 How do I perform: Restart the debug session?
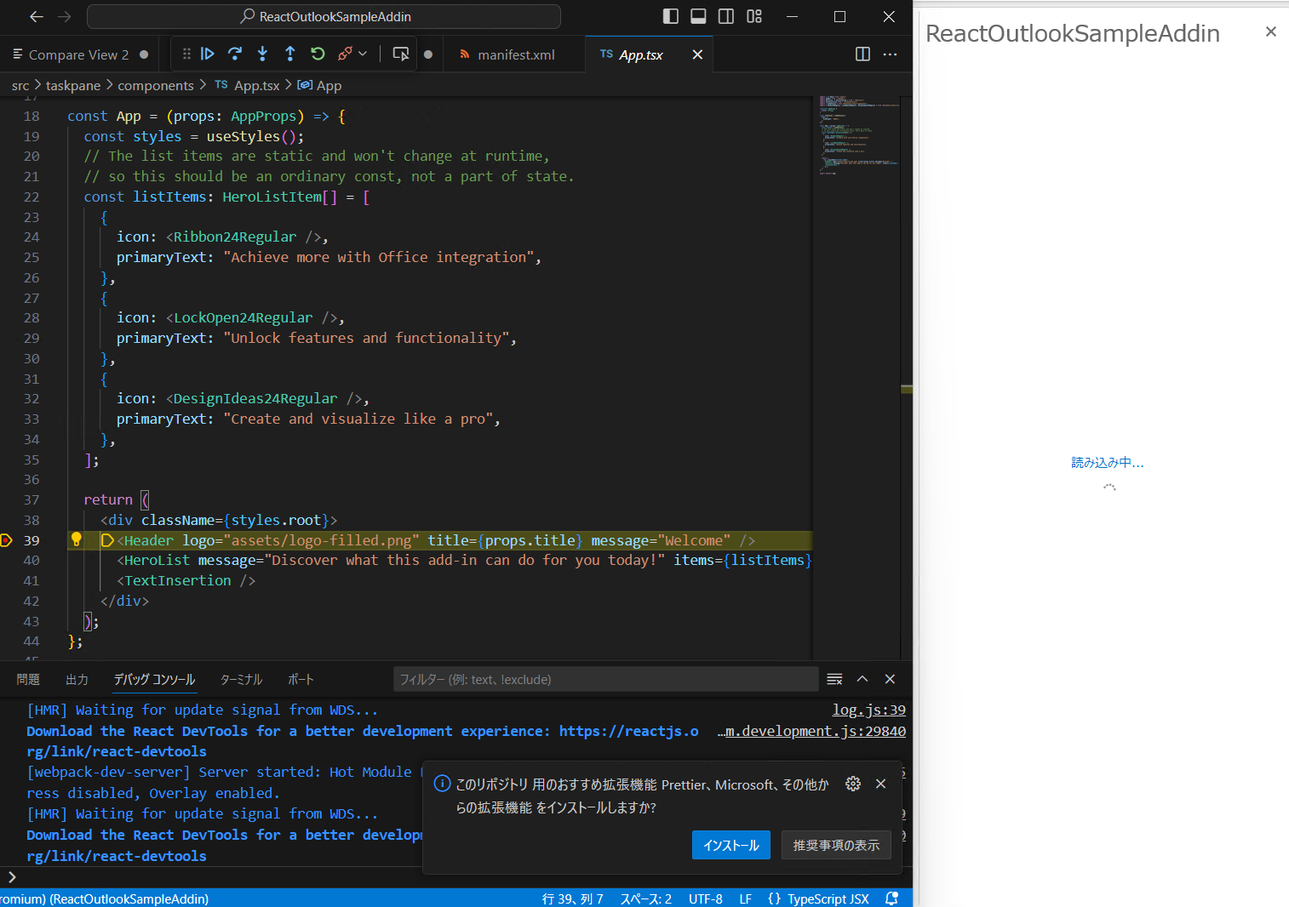pos(318,54)
